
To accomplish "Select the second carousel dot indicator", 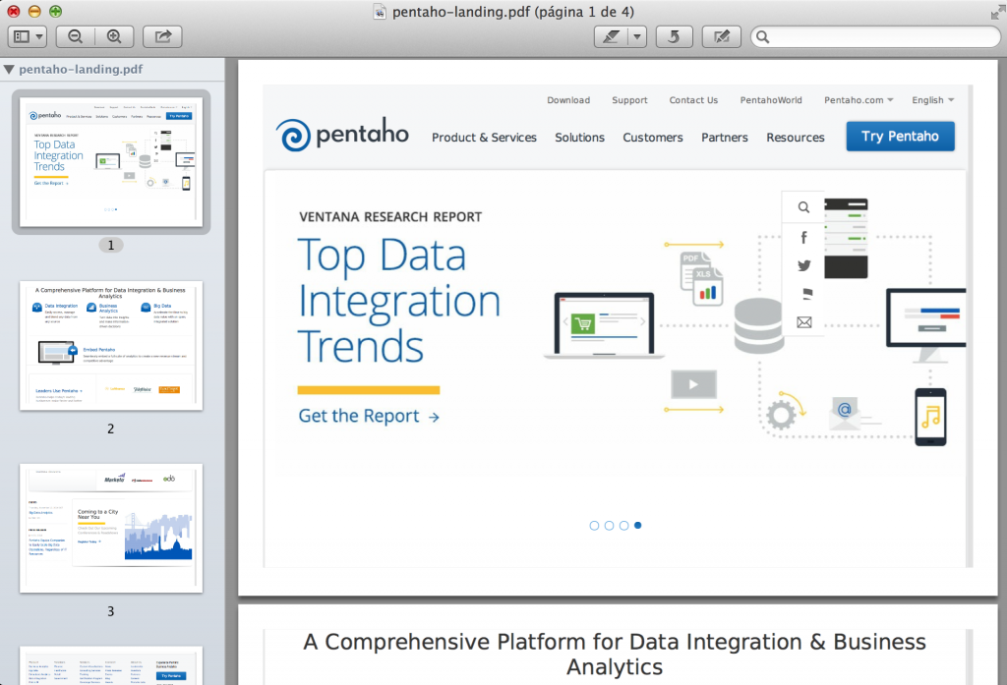I will [609, 526].
